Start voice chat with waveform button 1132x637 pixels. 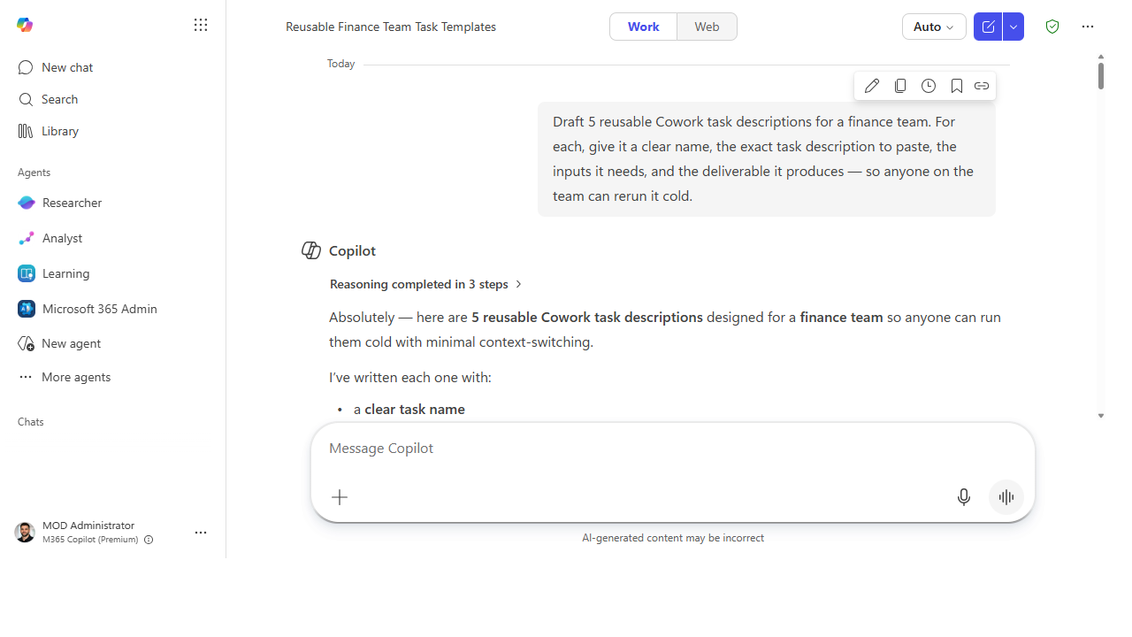[1006, 497]
